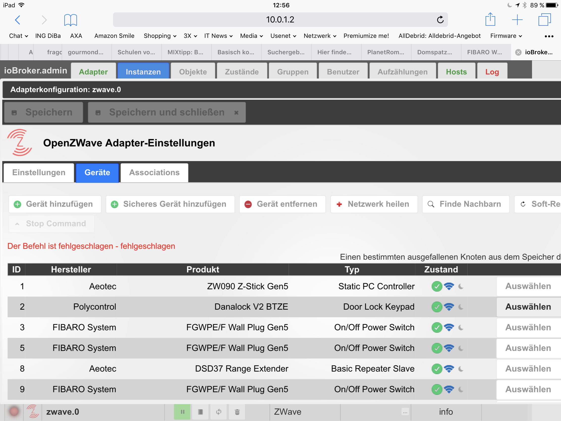The height and width of the screenshot is (421, 561).
Task: Click Stop Command button
Action: 51,224
